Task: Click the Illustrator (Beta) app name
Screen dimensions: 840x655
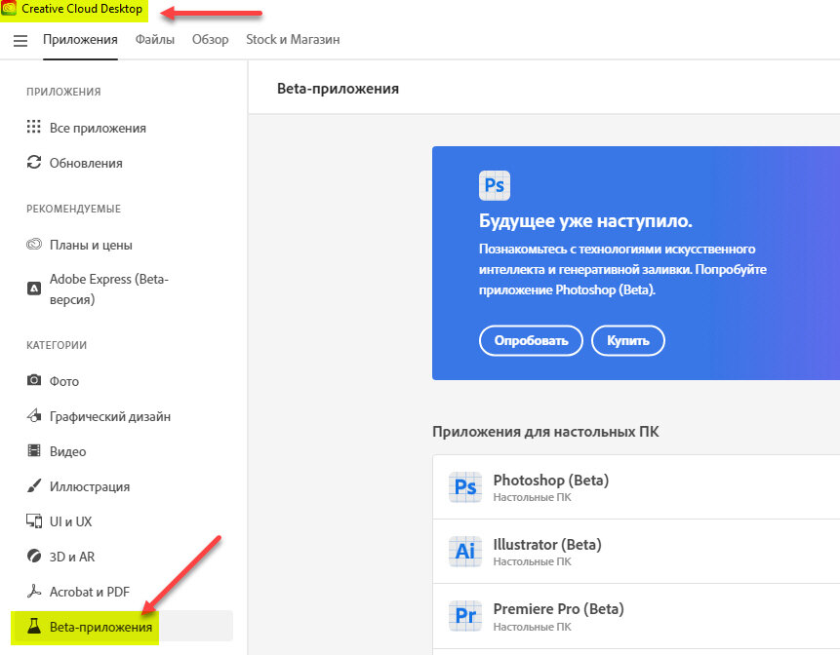Action: pyautogui.click(x=547, y=544)
